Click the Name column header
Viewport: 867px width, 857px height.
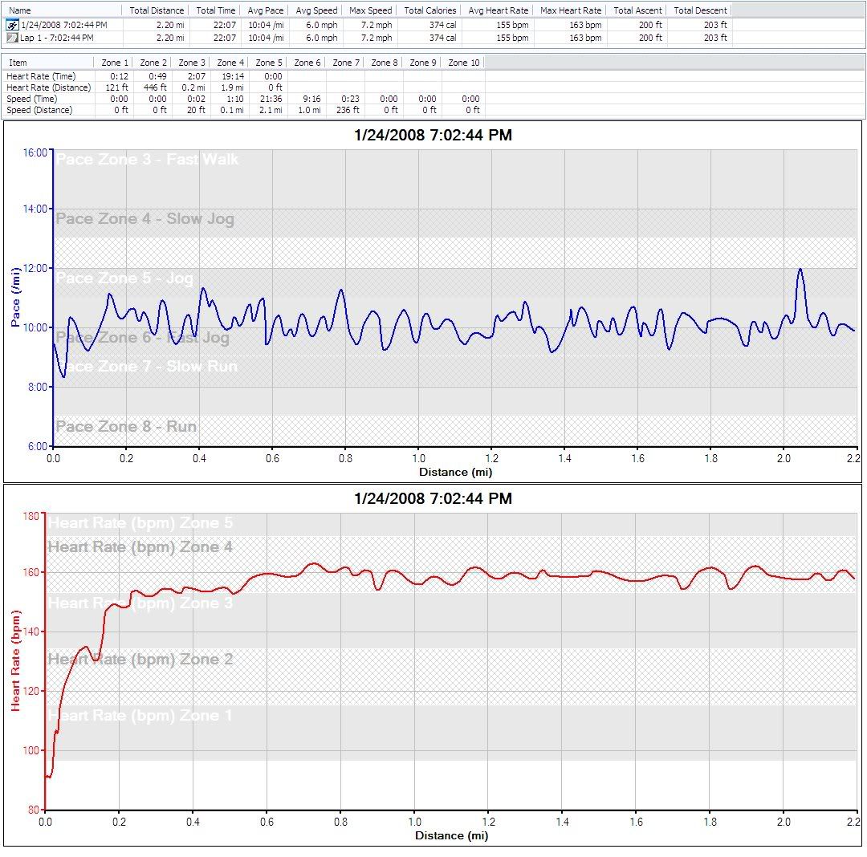[21, 10]
